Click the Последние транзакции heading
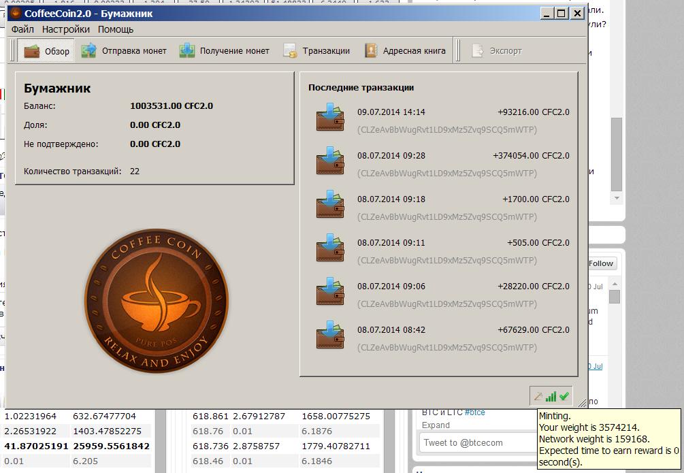684x473 pixels. (361, 88)
